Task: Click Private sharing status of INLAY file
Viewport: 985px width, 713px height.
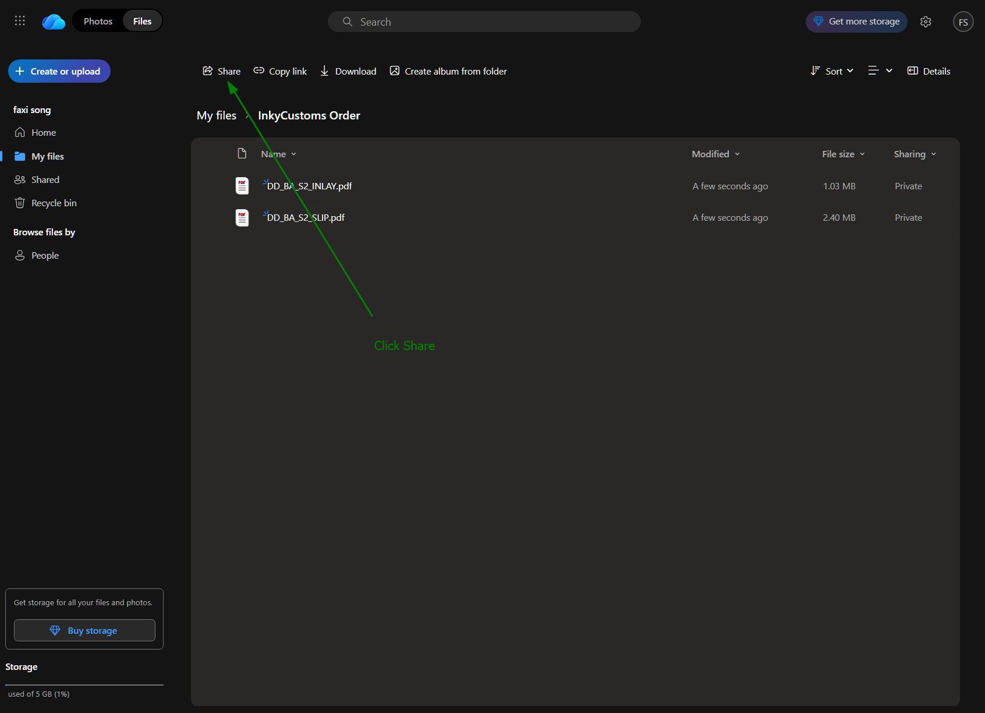Action: click(908, 186)
